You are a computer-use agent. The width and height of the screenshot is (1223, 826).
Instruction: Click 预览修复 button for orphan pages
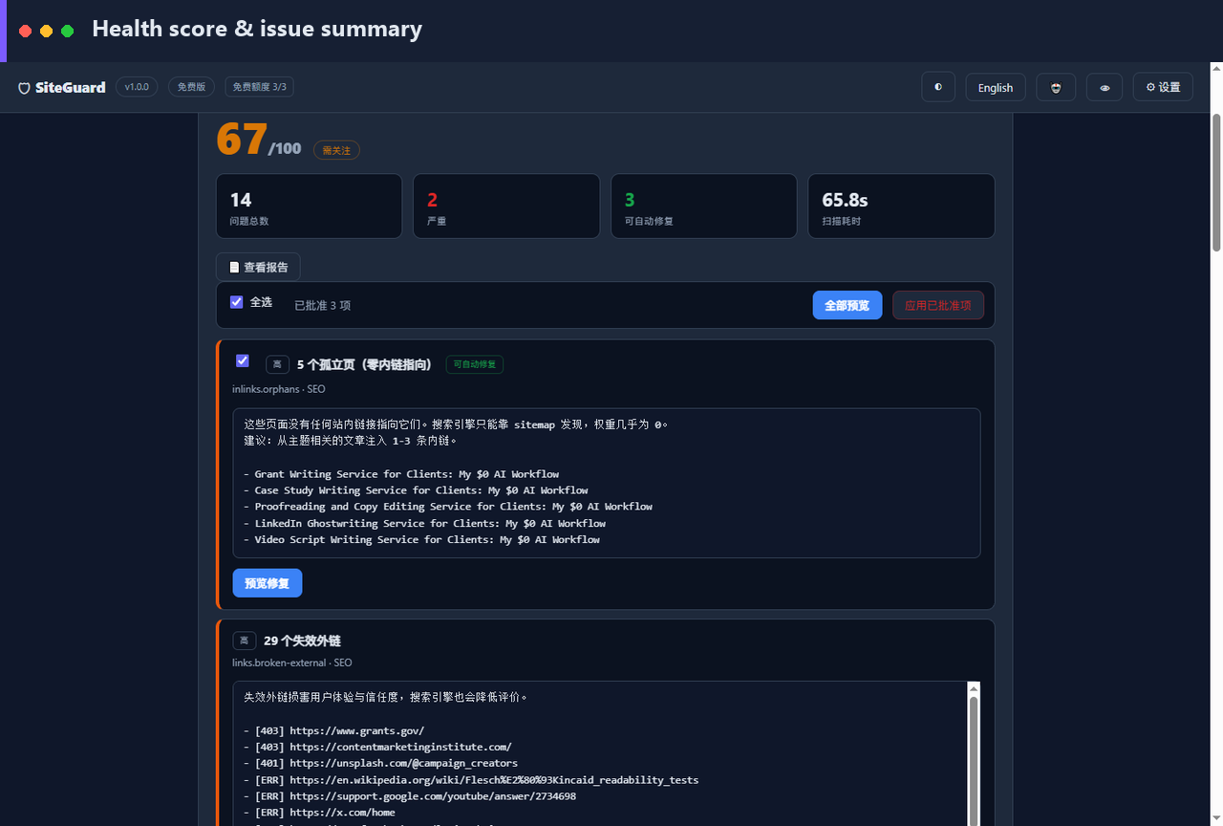pos(268,583)
